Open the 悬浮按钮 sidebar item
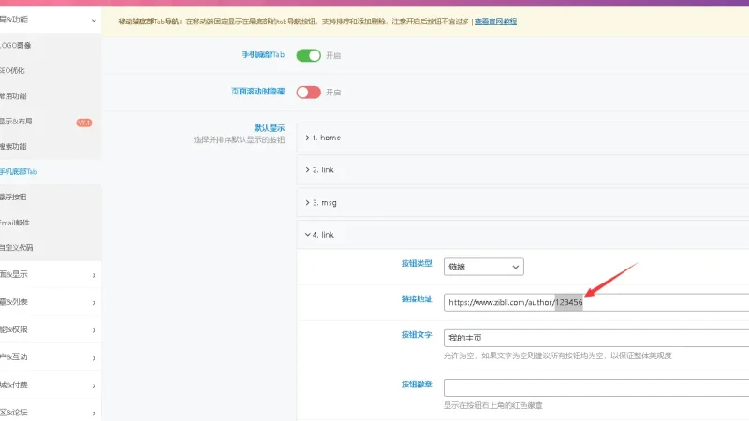749x421 pixels. click(51, 197)
